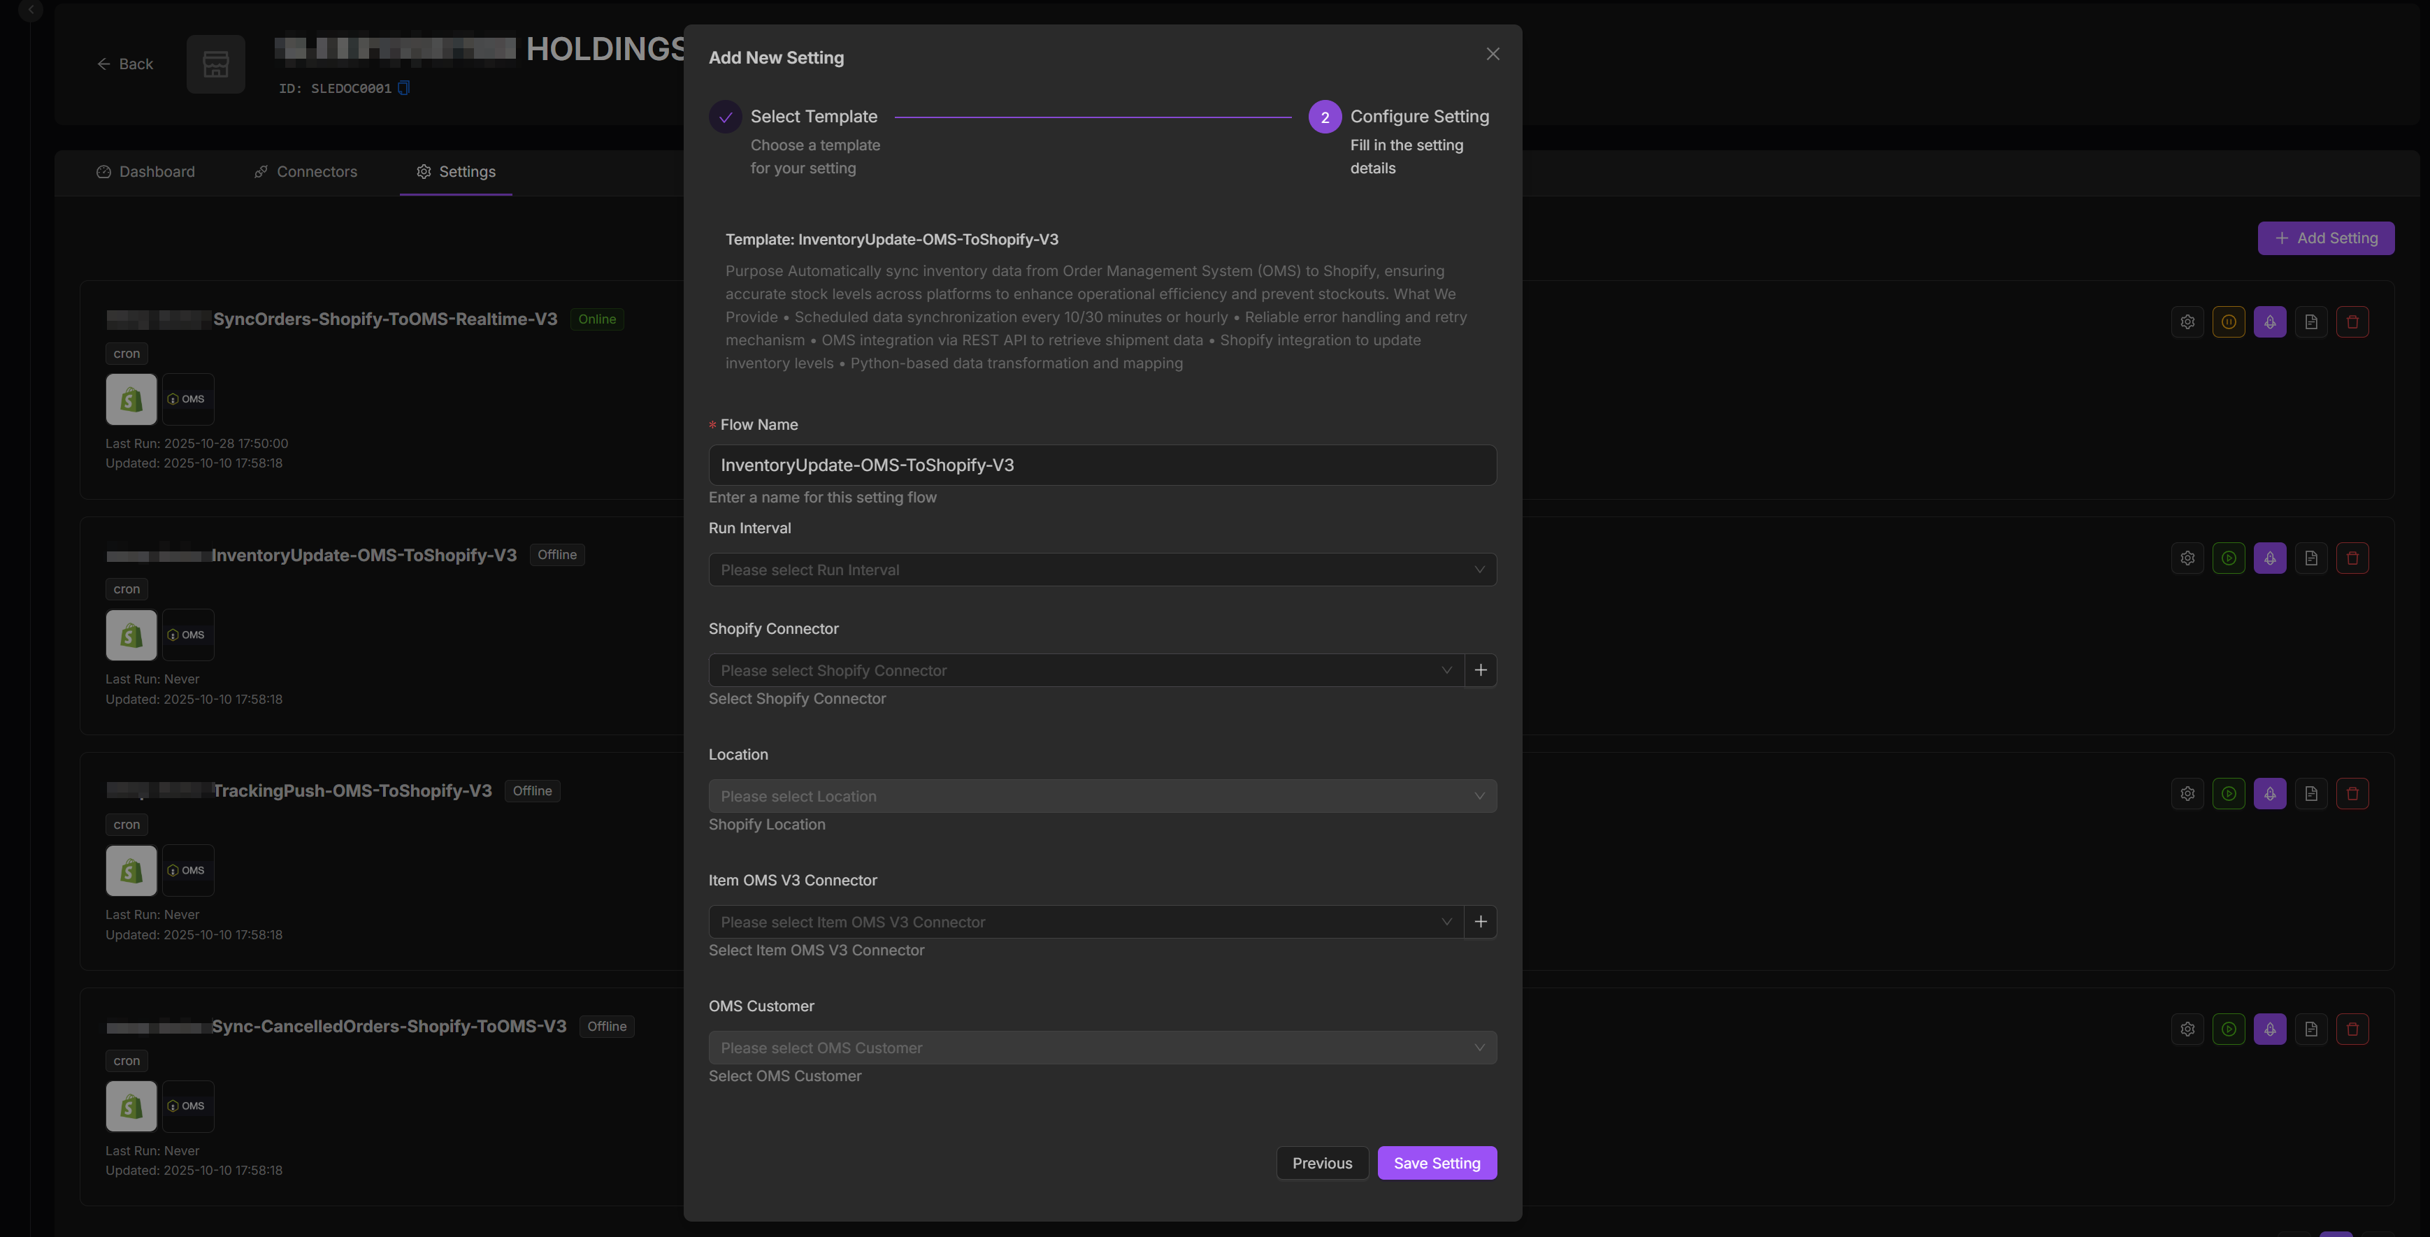Screen dimensions: 2430x1237
Task: Click the Save Setting button
Action: [1436, 1162]
